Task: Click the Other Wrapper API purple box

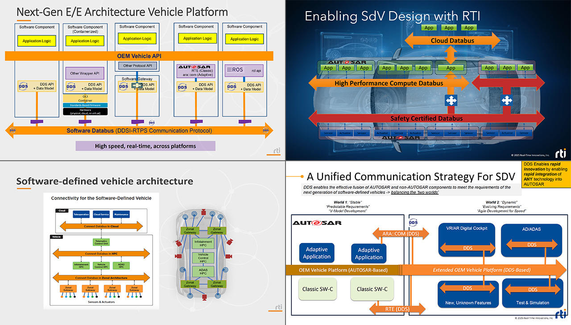Action: [84, 73]
